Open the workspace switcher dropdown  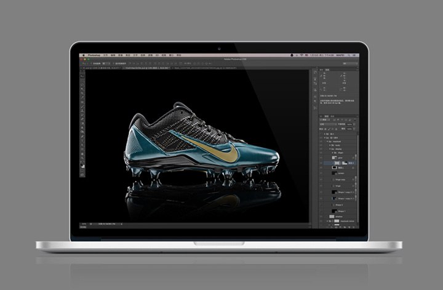(349, 63)
